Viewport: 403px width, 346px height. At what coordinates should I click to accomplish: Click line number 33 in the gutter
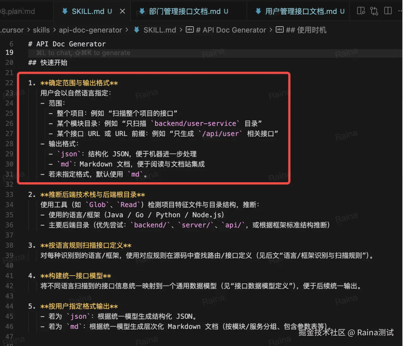point(9,195)
